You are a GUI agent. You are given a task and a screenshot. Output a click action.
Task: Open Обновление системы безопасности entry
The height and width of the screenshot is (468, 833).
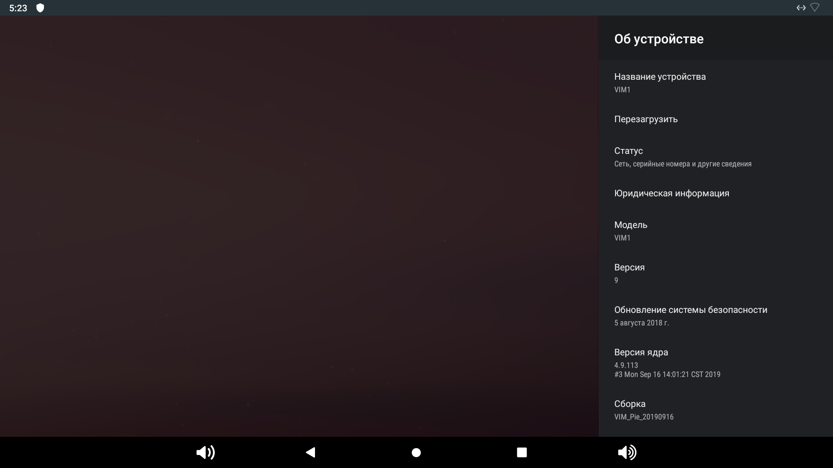pos(716,315)
